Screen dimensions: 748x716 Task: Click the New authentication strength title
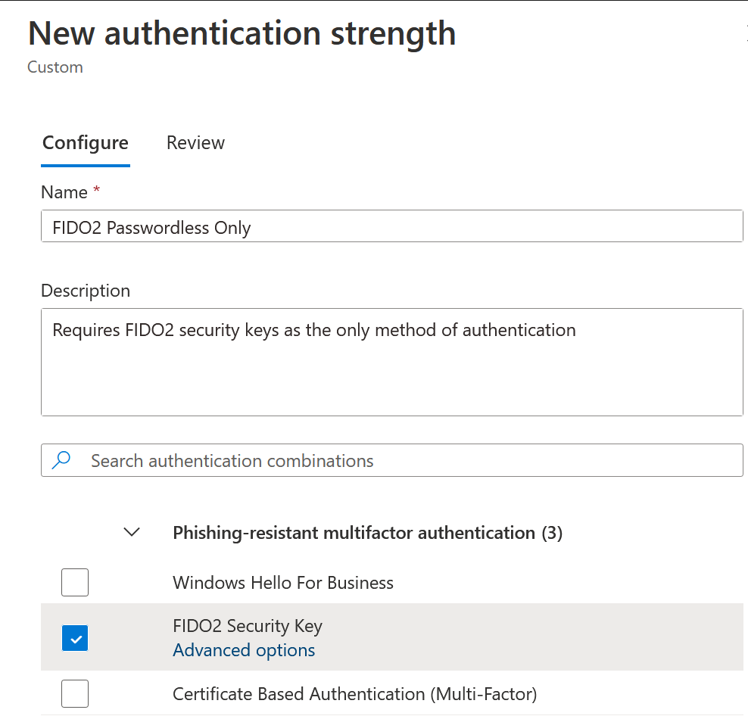coord(242,33)
